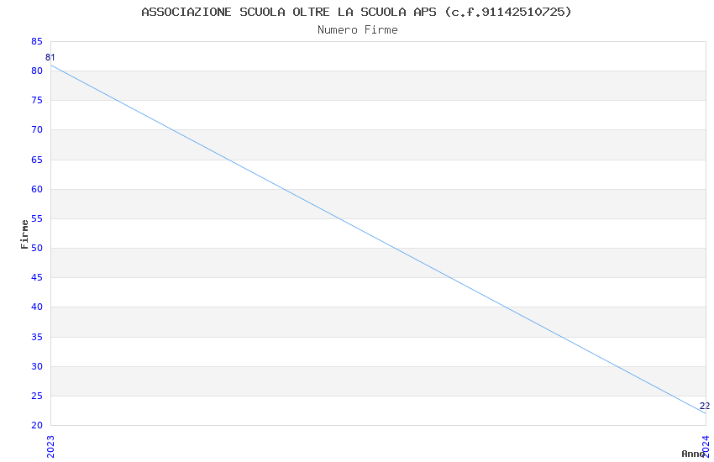
Task: Click the x-axis year 2023
Action: click(x=50, y=447)
